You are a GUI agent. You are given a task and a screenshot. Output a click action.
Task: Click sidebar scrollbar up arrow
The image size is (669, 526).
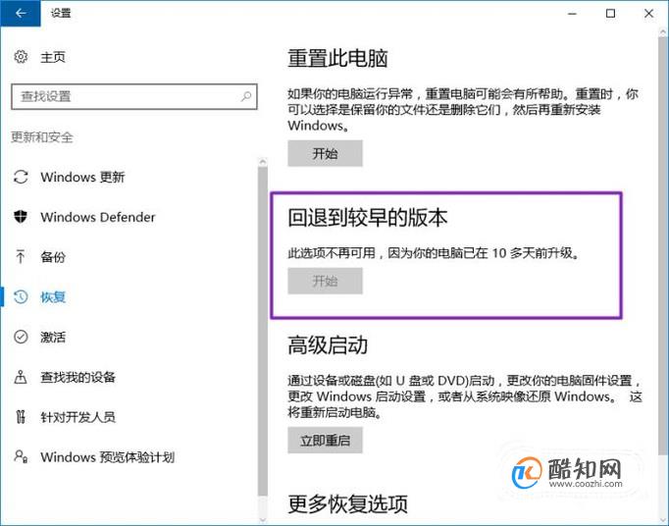[263, 162]
